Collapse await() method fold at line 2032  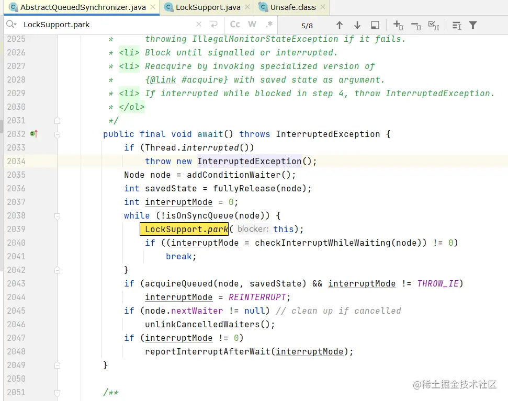coord(57,134)
